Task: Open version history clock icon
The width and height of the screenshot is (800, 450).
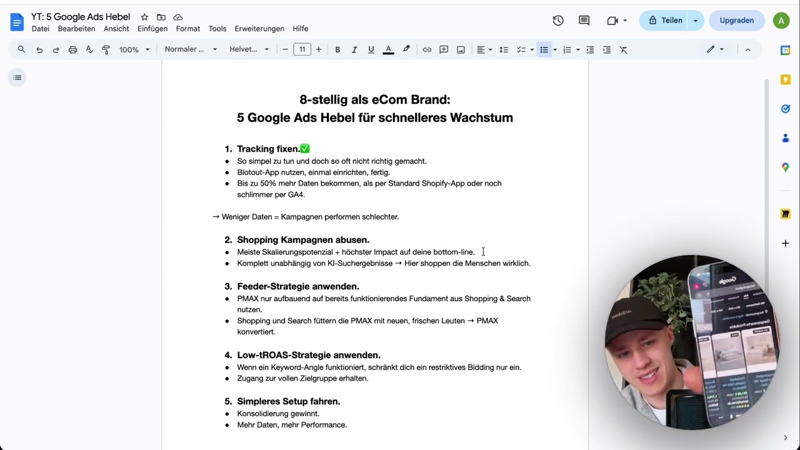Action: 558,21
